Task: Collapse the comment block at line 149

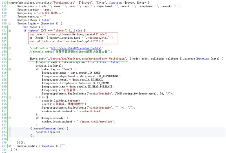Action: point(10,48)
